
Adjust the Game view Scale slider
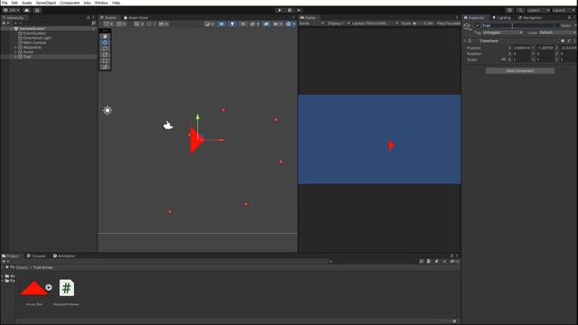click(x=417, y=23)
